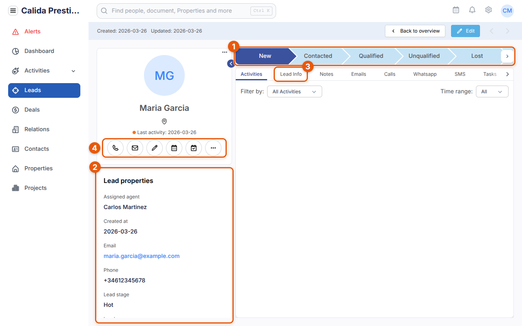Choose the Unqualified pipeline stage
The width and height of the screenshot is (522, 326).
coord(424,56)
